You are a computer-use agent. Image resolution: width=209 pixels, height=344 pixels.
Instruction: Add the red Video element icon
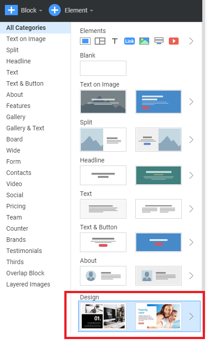tap(174, 41)
